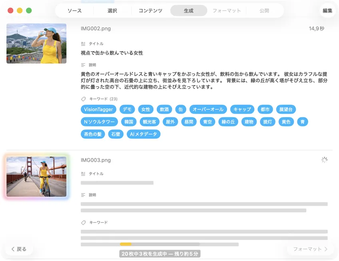Click the VisionTagger keyword tag
Viewport: 339px width, 261px height.
(99, 109)
